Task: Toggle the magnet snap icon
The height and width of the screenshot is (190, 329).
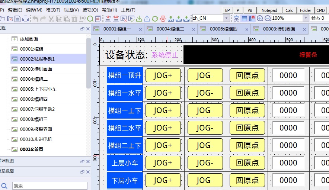Action: (x=252, y=18)
